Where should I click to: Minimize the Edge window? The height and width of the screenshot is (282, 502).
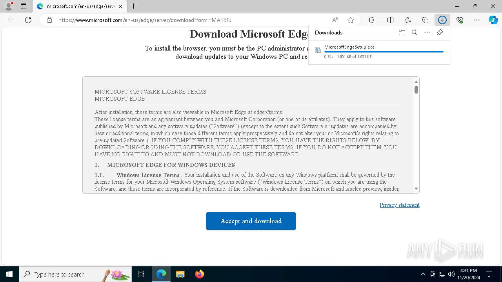(x=457, y=6)
